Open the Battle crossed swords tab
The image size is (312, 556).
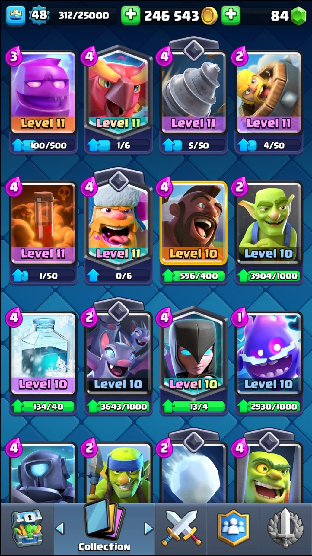coord(181,529)
